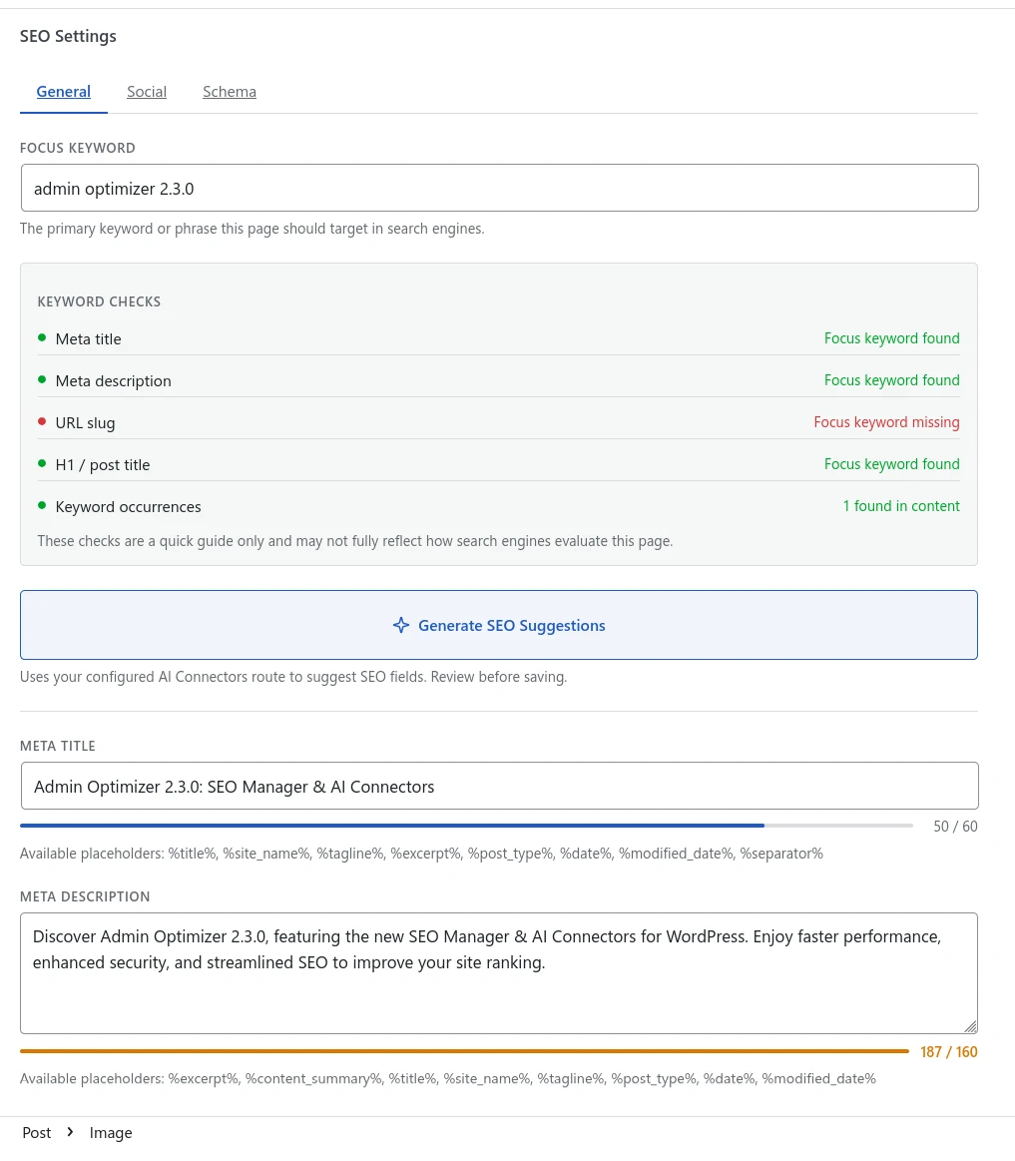The height and width of the screenshot is (1161, 1015).
Task: Click the red status dot for URL slug
Action: tap(42, 422)
